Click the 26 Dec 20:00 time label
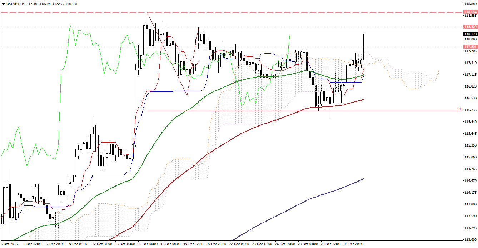Image resolution: width=478 pixels, height=248 pixels. pyautogui.click(x=285, y=244)
